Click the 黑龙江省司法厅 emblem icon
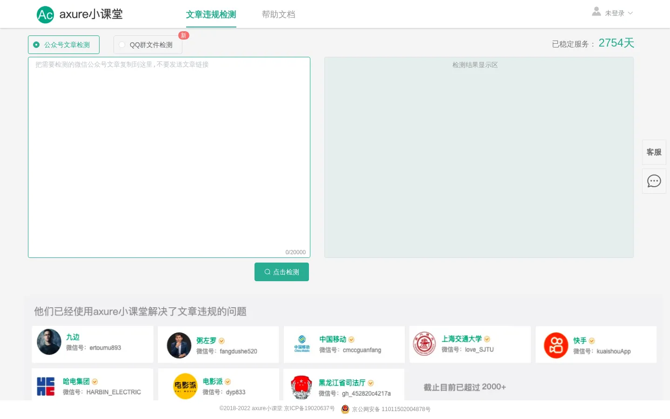Viewport: 670px width, 419px height. pyautogui.click(x=301, y=387)
